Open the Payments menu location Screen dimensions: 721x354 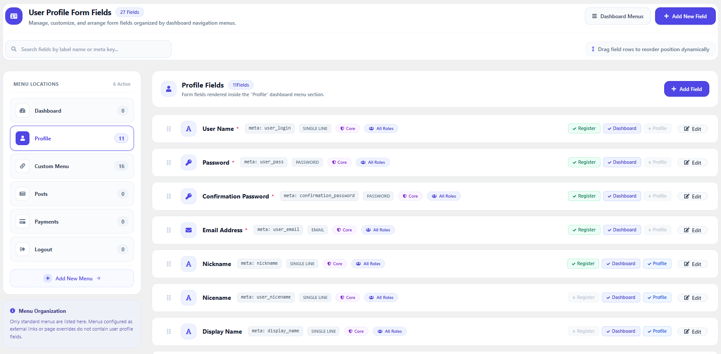(72, 221)
